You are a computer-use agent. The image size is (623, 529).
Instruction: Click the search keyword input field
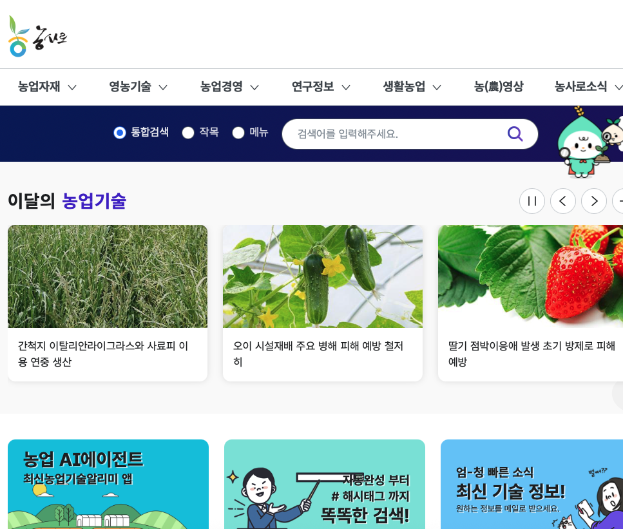(398, 134)
